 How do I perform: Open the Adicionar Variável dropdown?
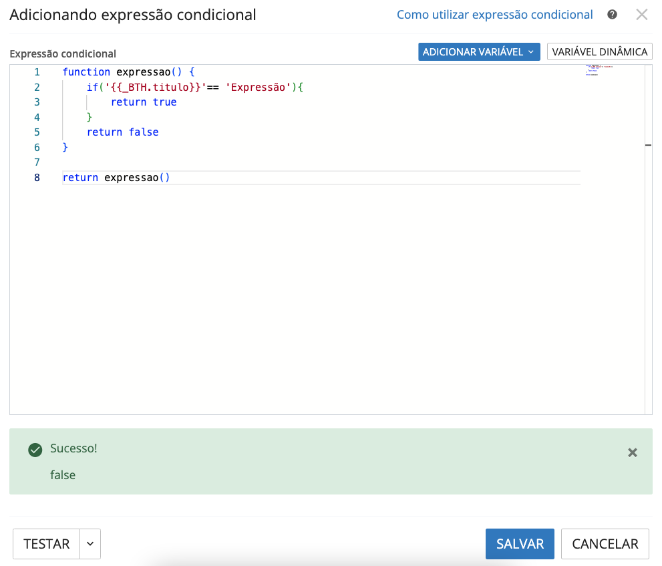tap(478, 52)
